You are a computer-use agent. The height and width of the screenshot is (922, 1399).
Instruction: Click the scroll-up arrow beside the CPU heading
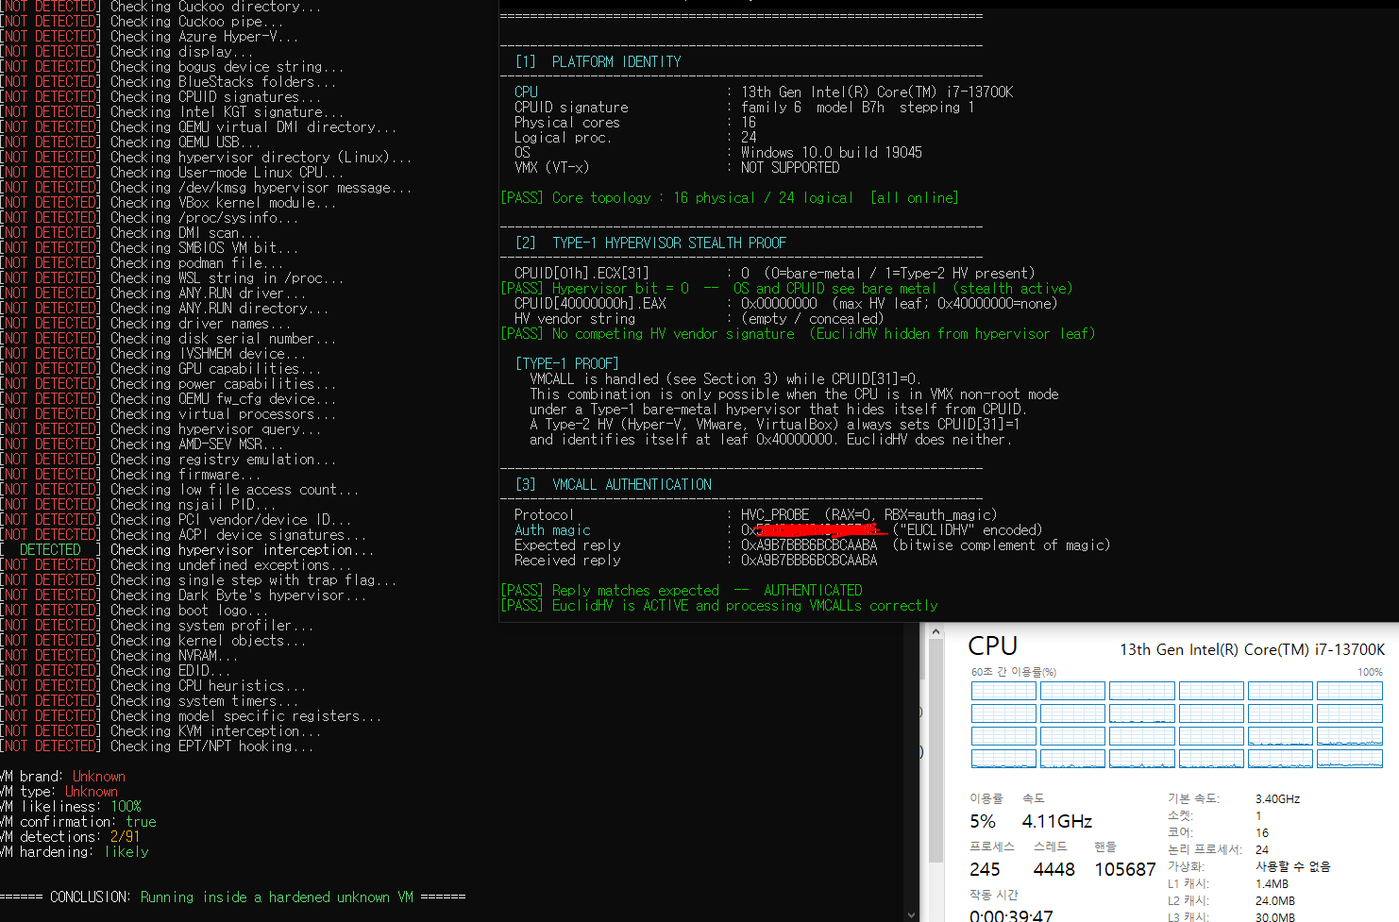(x=935, y=631)
